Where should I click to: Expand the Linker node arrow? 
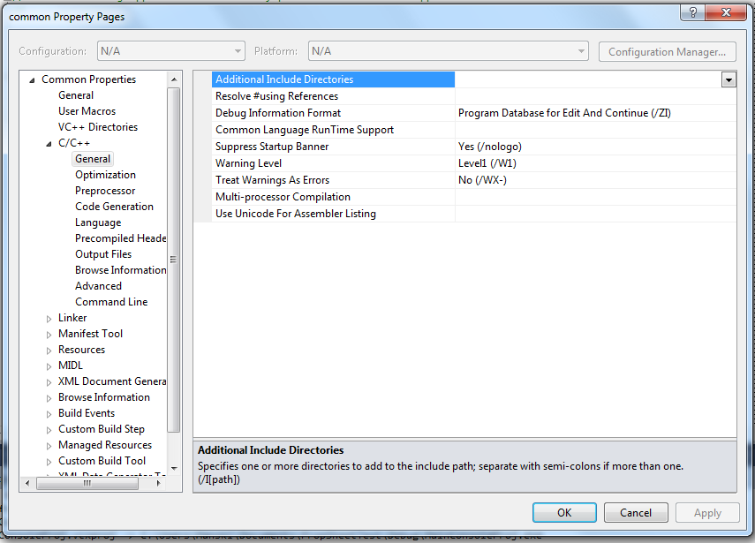coord(49,318)
